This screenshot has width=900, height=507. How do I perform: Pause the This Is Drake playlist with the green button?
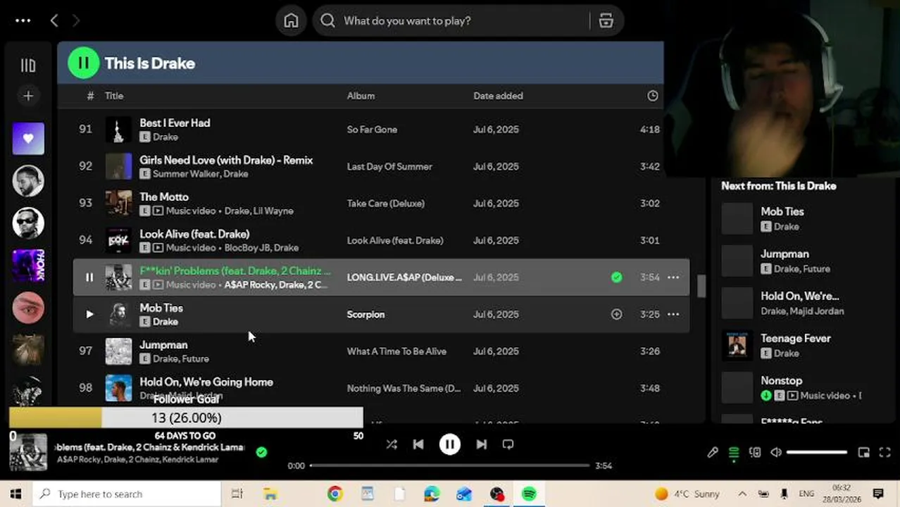click(83, 63)
